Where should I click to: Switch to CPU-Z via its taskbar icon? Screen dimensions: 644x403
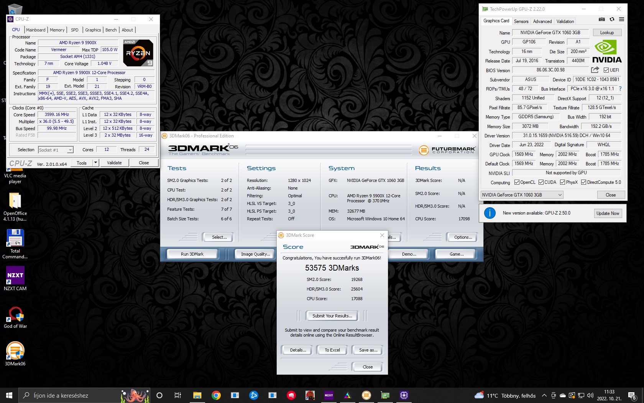(x=404, y=395)
